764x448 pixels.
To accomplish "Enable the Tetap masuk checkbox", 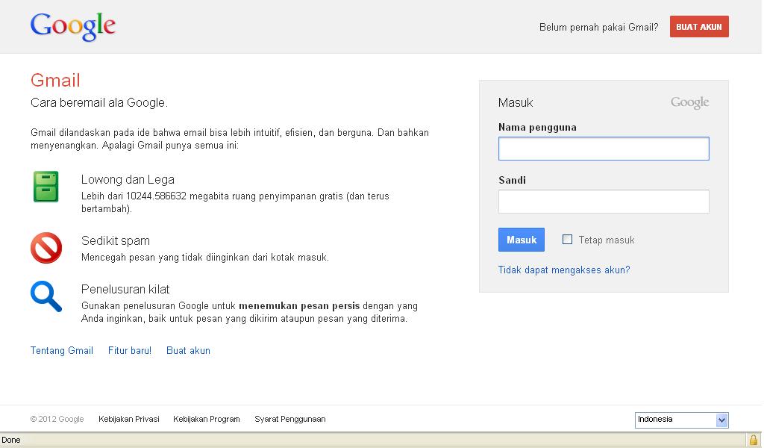I will pyautogui.click(x=567, y=239).
